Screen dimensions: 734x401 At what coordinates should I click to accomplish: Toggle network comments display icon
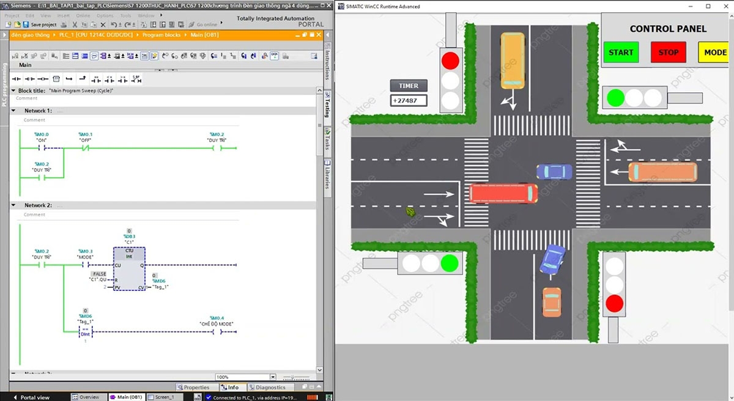click(94, 56)
